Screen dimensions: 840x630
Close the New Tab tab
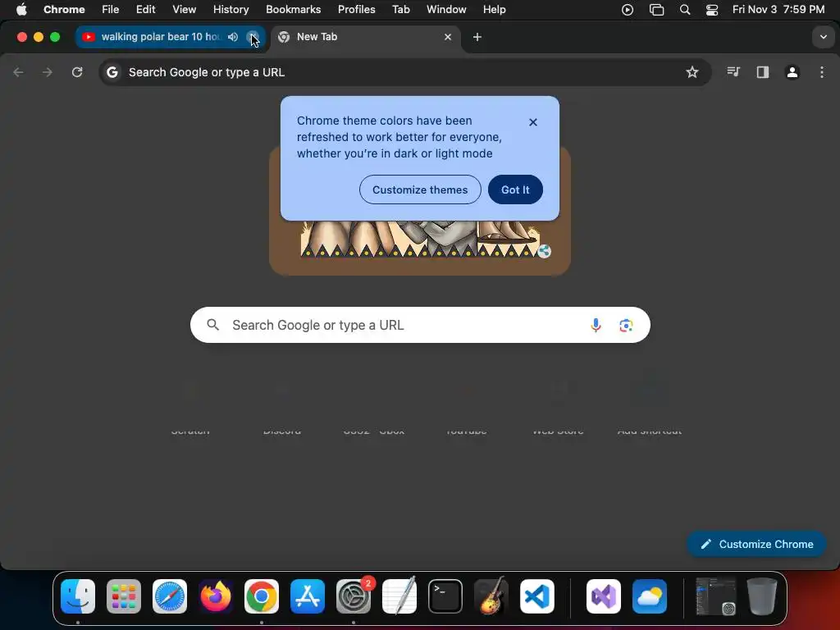pyautogui.click(x=448, y=37)
